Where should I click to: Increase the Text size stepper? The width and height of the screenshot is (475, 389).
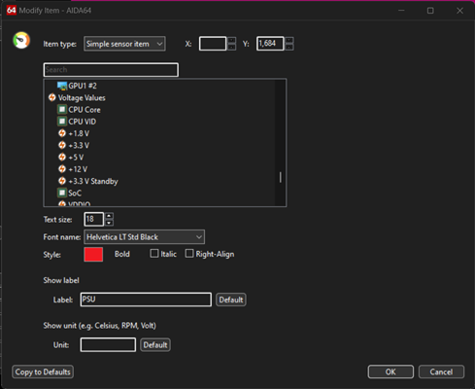pyautogui.click(x=109, y=216)
